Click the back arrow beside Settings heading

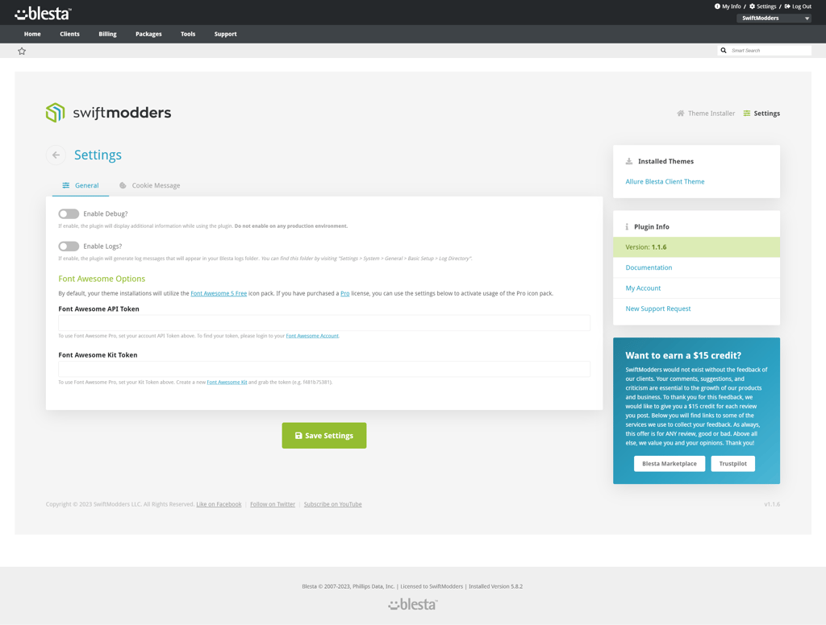point(56,155)
